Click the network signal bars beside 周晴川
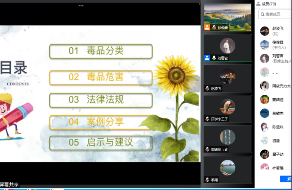Screen dimensions: 292x190 click(225, 149)
